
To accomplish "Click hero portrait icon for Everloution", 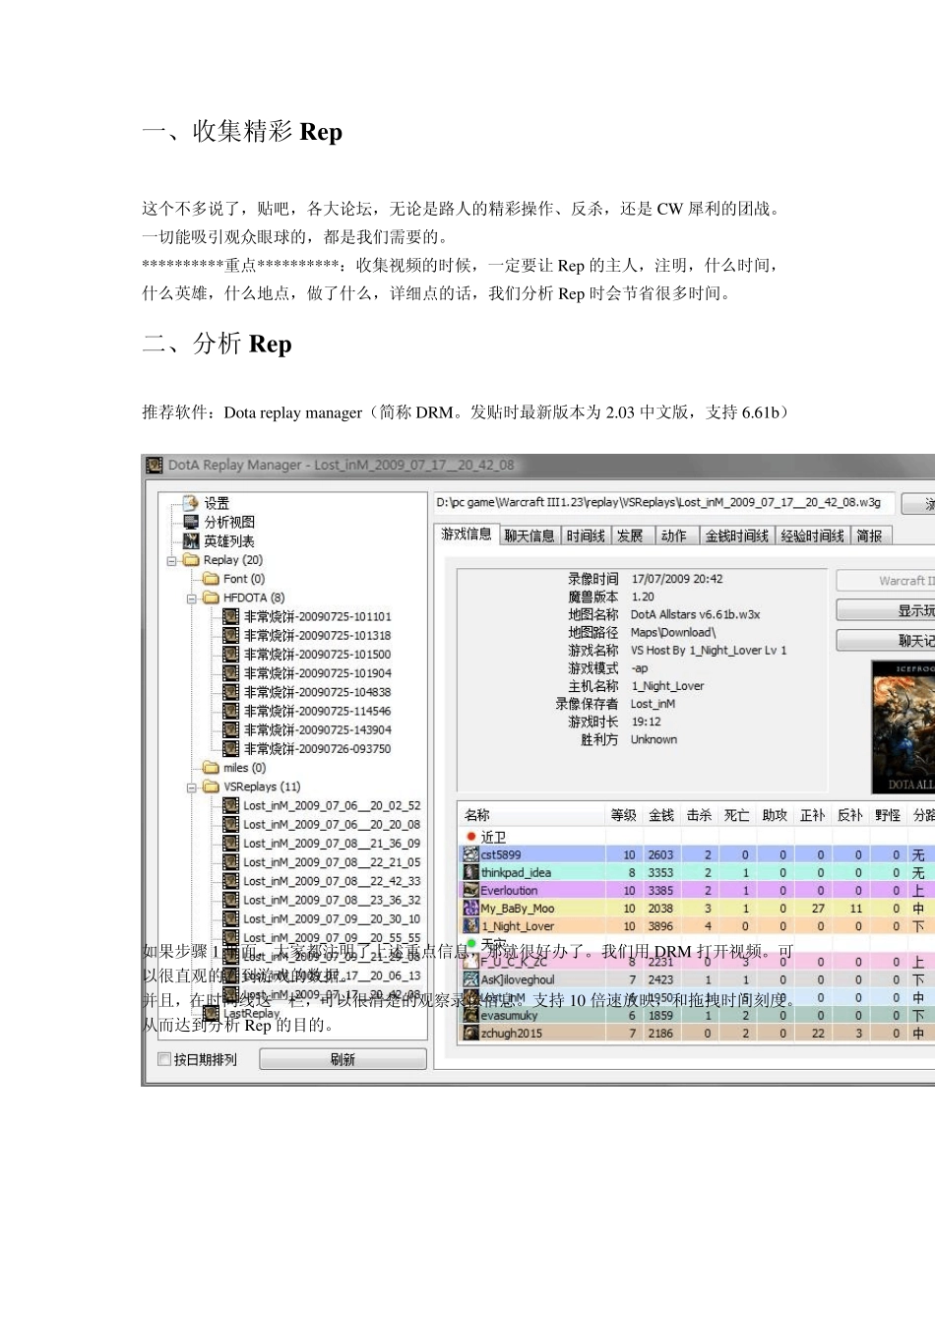I will 471,890.
